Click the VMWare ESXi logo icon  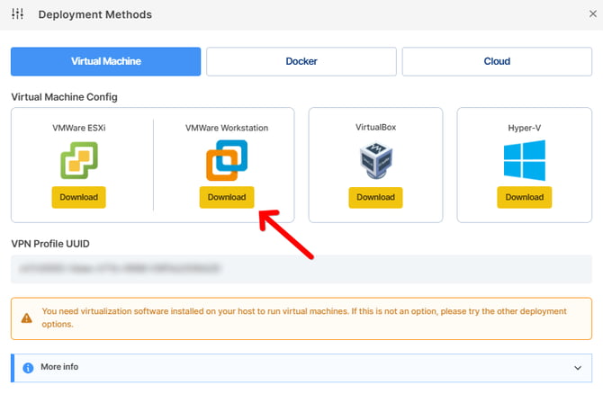[79, 160]
